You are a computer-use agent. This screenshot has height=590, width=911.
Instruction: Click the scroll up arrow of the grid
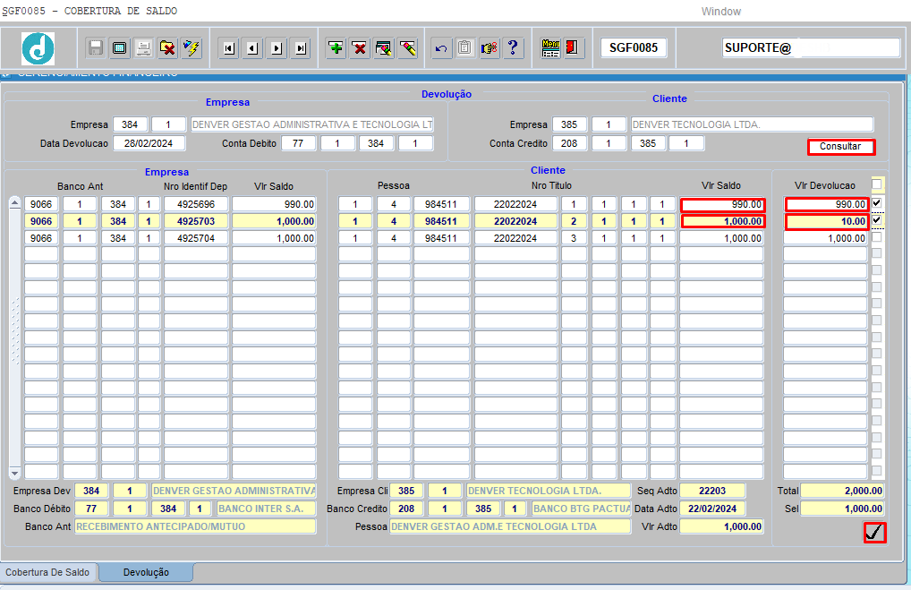[14, 203]
